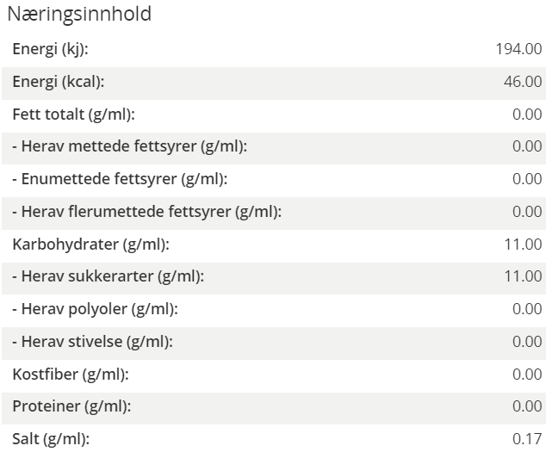Click the Næringsinnhold heading
The height and width of the screenshot is (452, 546).
79,14
